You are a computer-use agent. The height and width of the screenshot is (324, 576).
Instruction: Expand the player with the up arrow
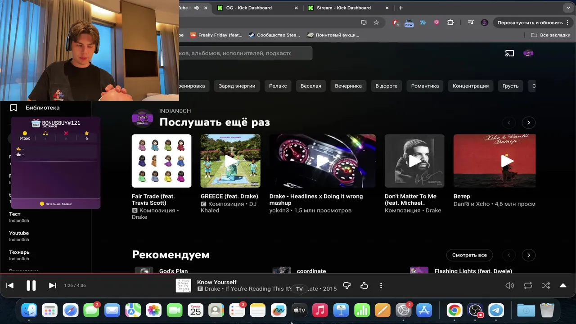(x=563, y=285)
